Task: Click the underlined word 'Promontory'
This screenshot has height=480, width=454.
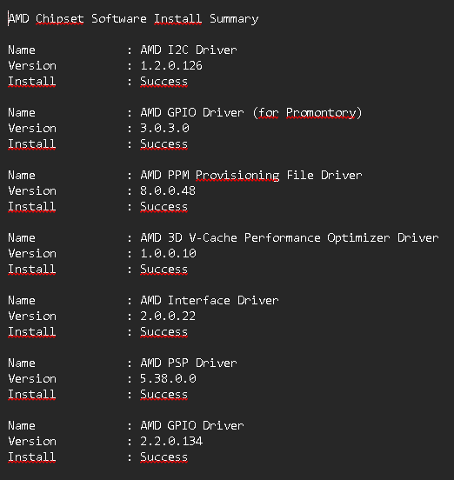Action: point(321,113)
